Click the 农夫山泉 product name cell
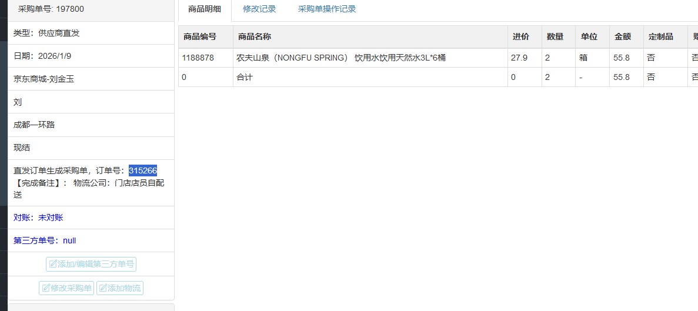698x311 pixels. [341, 58]
